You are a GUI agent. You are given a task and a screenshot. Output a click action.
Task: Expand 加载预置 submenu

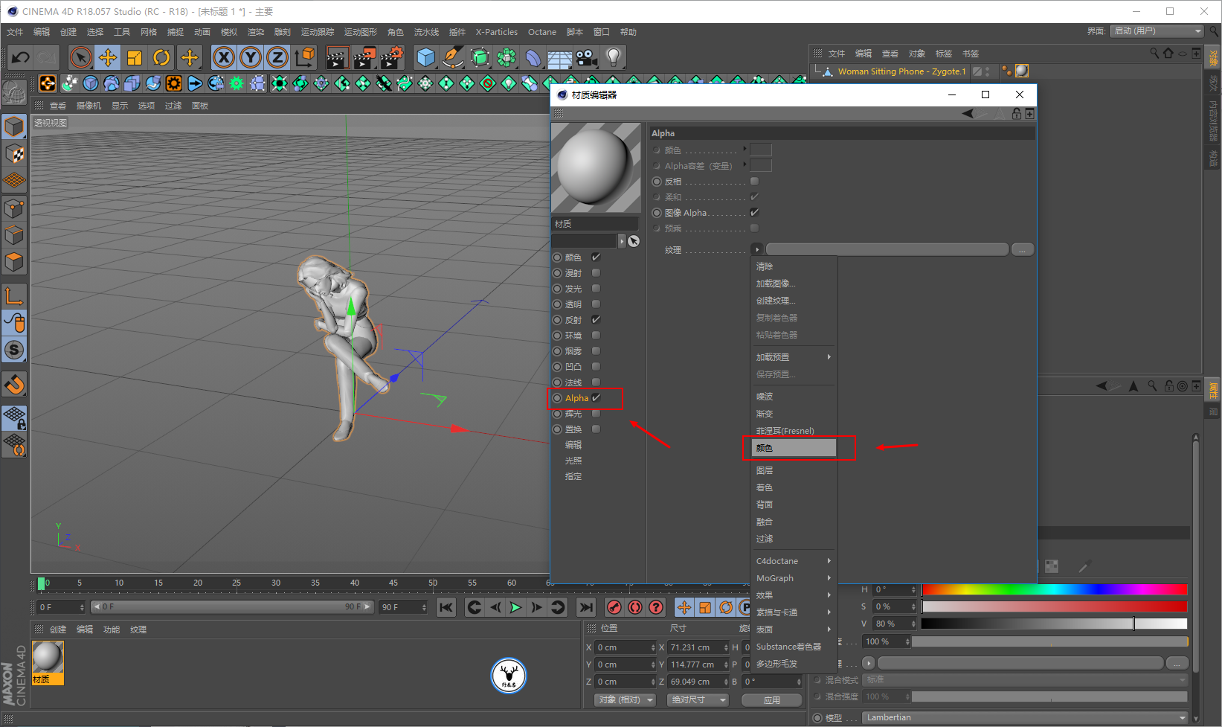pos(794,357)
